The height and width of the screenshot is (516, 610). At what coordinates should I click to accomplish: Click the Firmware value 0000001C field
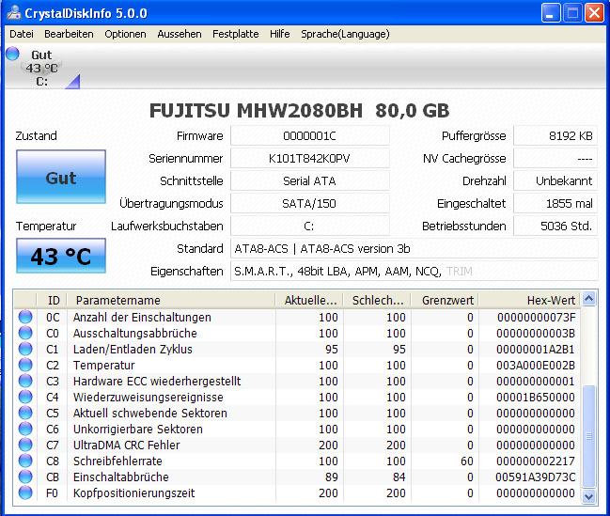pos(309,135)
